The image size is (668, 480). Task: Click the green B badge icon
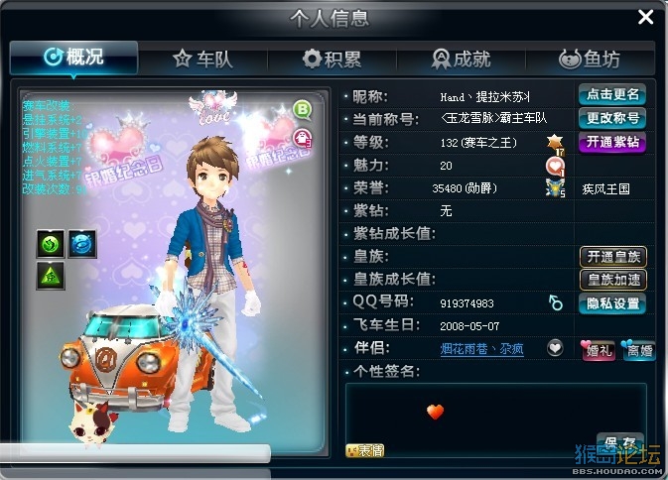pyautogui.click(x=302, y=110)
